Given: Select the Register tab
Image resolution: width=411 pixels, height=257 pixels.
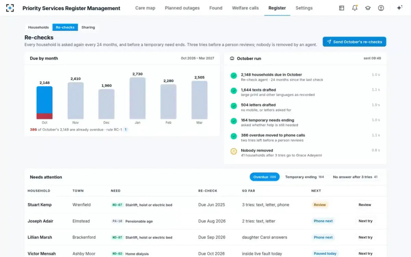Looking at the screenshot, I should 277,8.
